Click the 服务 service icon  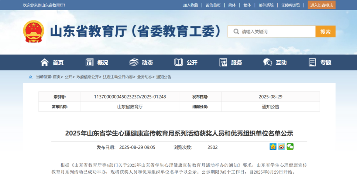click(223, 62)
